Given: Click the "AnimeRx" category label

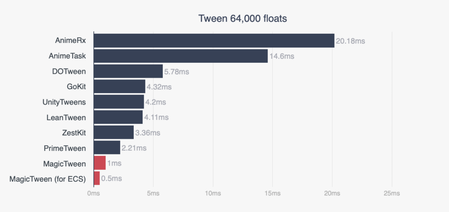Looking at the screenshot, I should point(70,41).
